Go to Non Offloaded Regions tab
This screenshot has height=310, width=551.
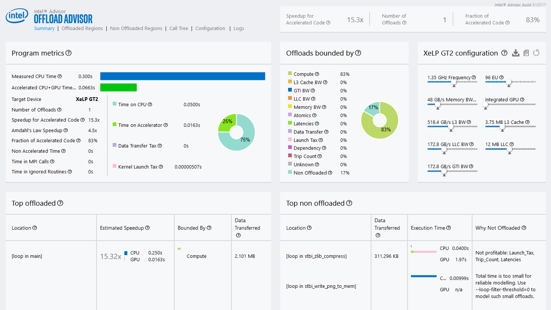tap(136, 29)
